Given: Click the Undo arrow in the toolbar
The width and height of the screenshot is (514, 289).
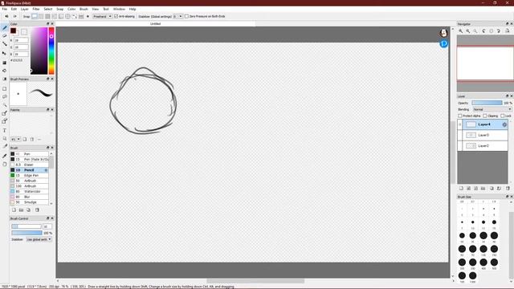Looking at the screenshot, I should coord(6,16).
